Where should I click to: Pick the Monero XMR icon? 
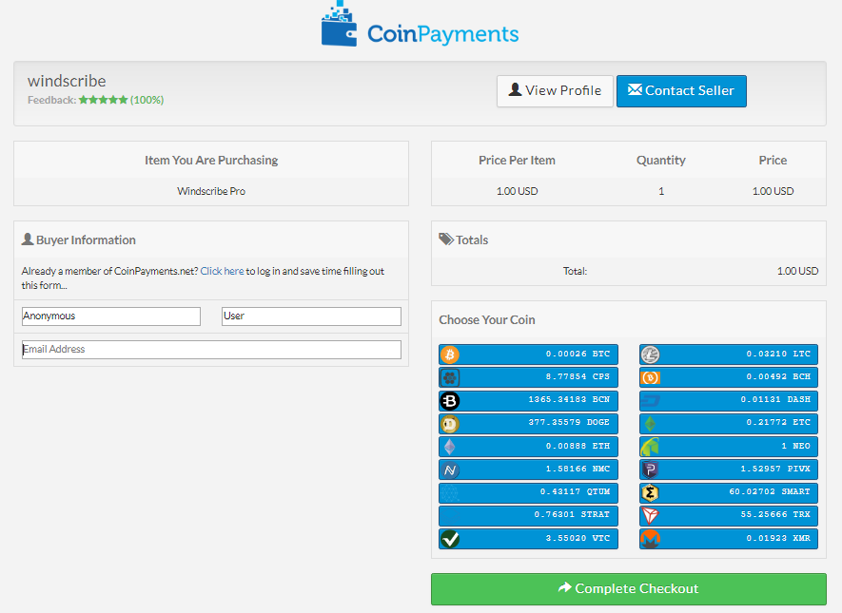651,539
